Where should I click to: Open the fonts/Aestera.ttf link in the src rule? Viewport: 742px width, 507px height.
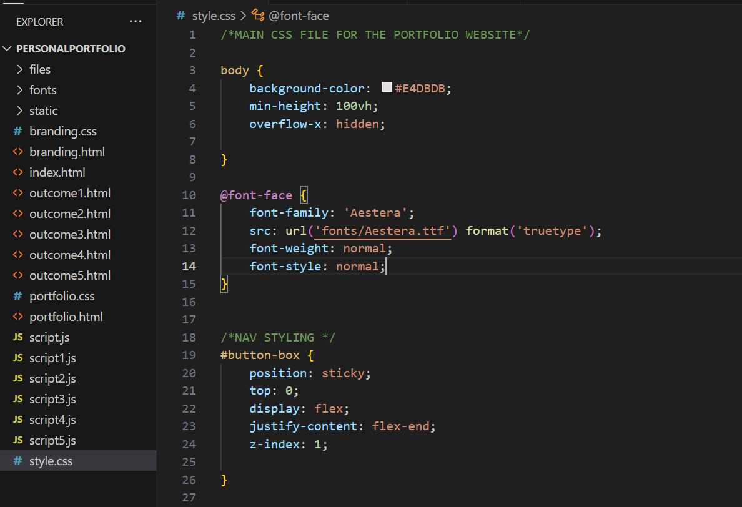[383, 230]
